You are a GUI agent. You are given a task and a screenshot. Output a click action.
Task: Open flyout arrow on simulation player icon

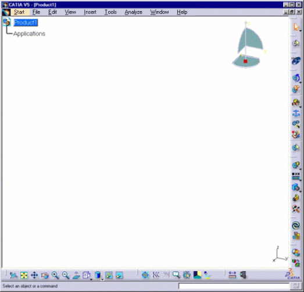pyautogui.click(x=301, y=180)
